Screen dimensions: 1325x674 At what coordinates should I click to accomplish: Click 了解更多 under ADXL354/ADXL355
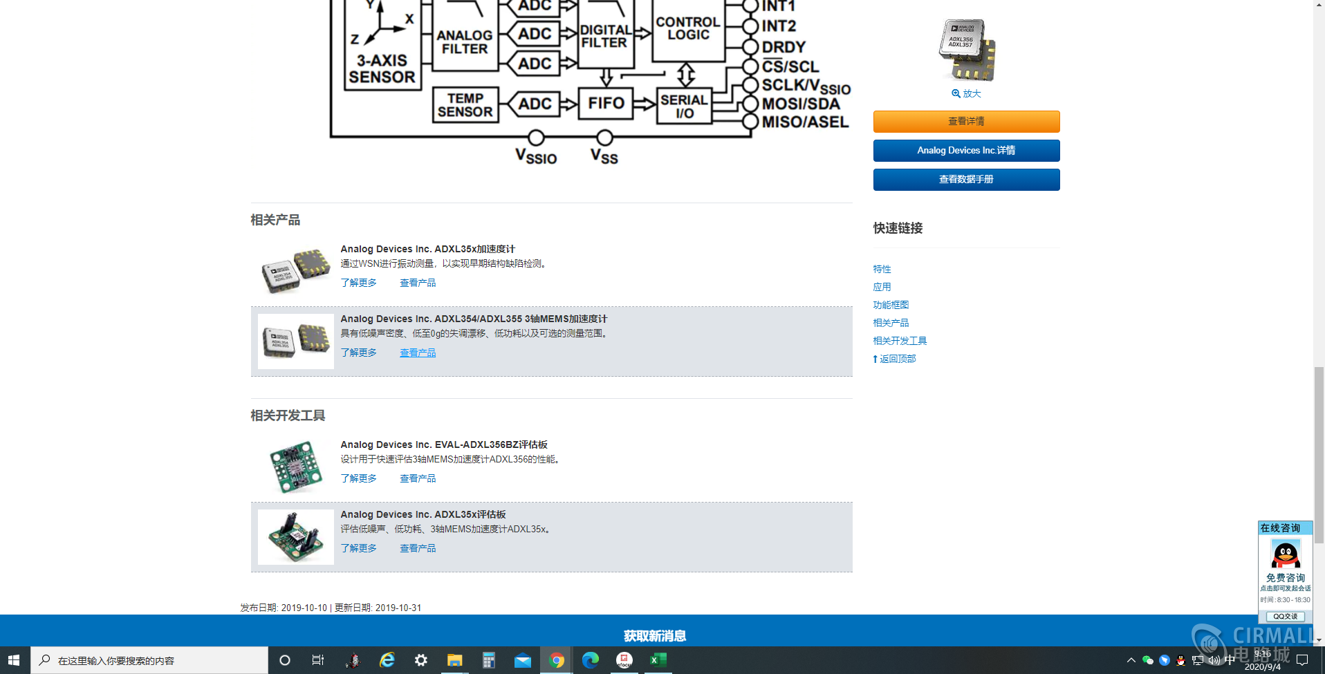coord(358,353)
